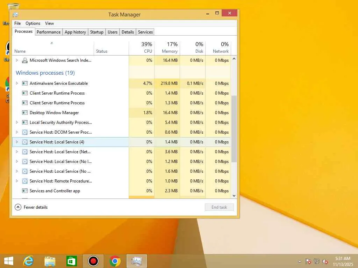Open Google Chrome from the taskbar
This screenshot has width=358, height=268.
point(115,261)
